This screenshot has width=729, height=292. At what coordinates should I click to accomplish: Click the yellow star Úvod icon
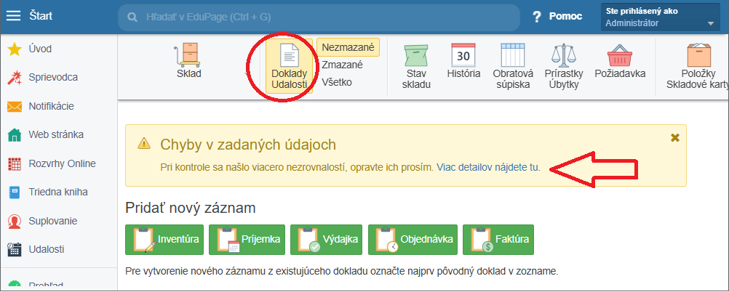15,49
